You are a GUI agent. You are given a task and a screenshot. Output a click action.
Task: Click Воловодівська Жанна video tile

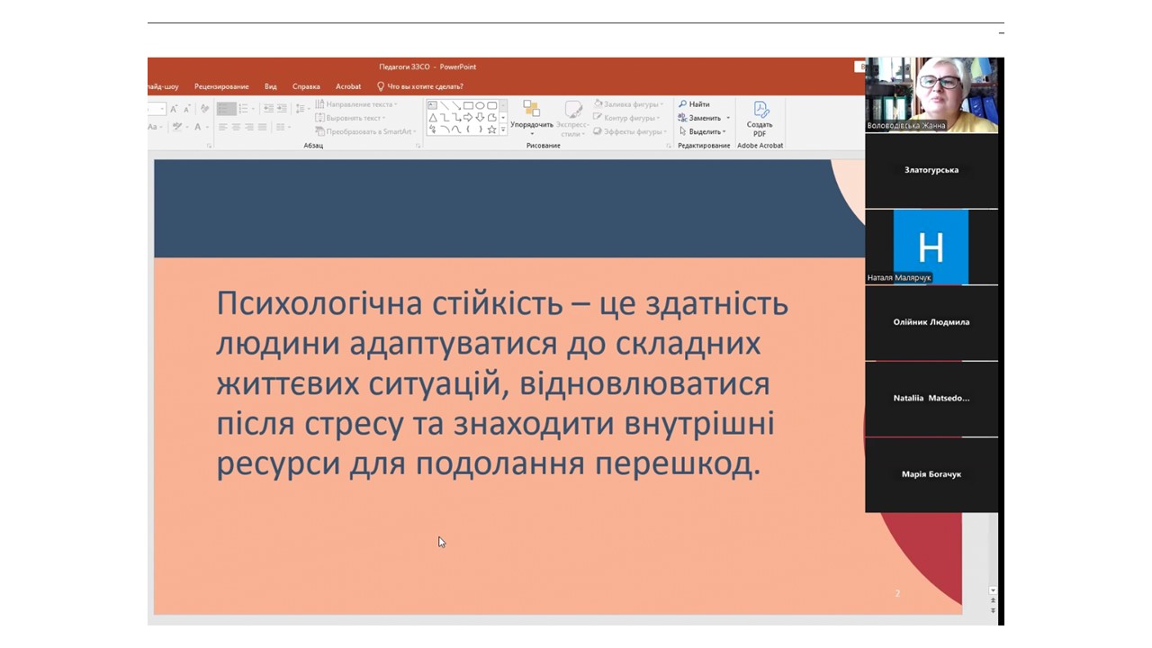pos(931,94)
